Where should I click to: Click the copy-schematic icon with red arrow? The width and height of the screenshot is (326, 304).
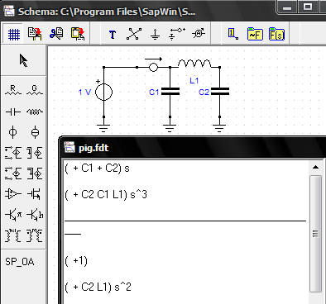(35, 34)
